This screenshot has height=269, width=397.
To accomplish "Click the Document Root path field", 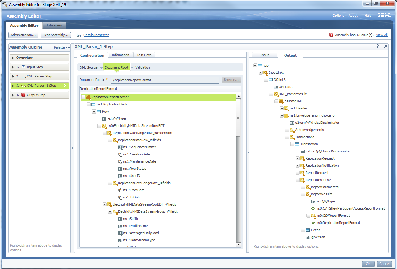I will (165, 80).
